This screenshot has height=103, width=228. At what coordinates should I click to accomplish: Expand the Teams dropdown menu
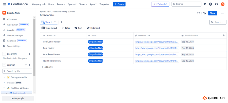coord(83,4)
